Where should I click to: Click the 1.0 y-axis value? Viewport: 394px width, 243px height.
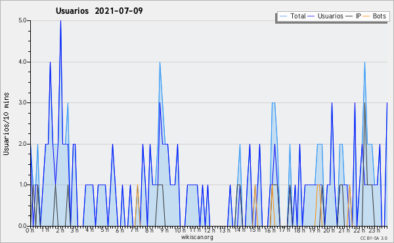pos(22,185)
